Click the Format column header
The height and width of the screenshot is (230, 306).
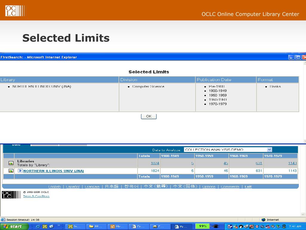point(278,80)
